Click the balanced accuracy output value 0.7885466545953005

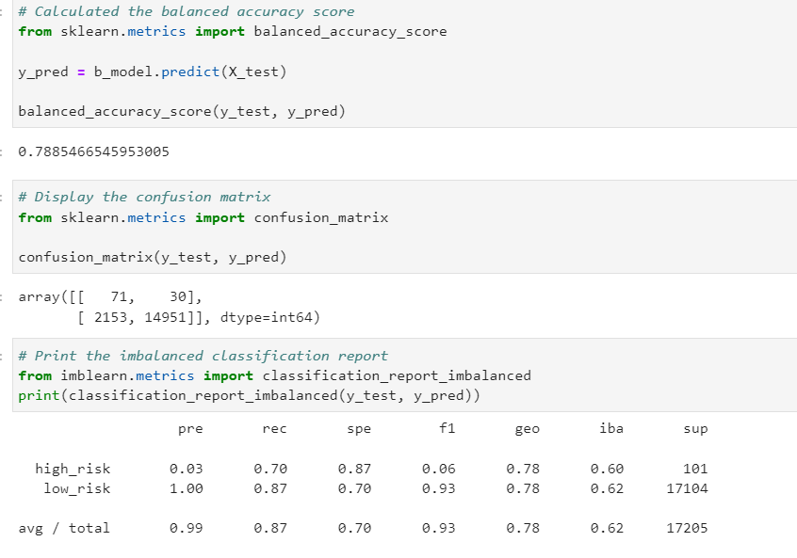[x=94, y=151]
